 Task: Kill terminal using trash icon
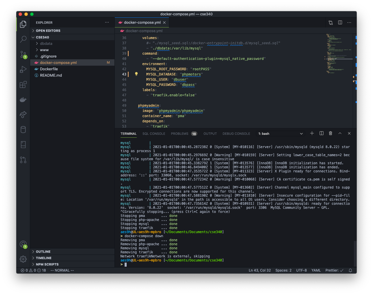pos(330,133)
